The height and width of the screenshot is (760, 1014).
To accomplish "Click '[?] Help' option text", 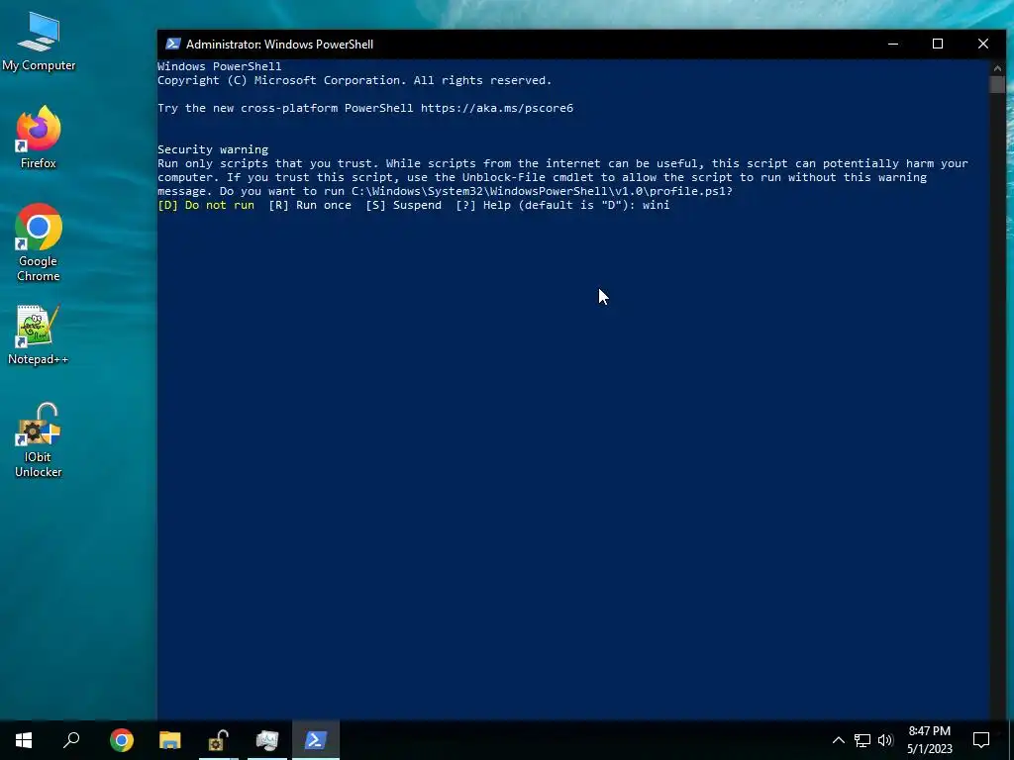I will (x=483, y=205).
